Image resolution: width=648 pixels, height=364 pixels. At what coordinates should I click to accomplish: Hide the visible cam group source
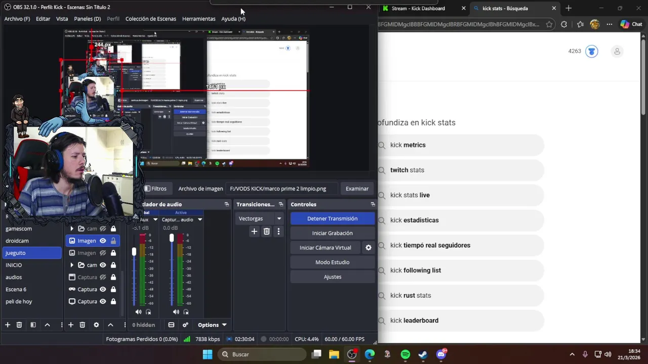(x=103, y=265)
